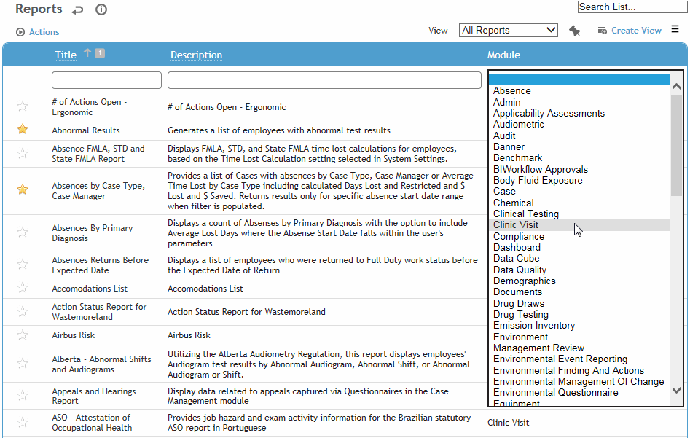The height and width of the screenshot is (438, 690).
Task: Choose Dashboard module option
Action: pyautogui.click(x=579, y=247)
